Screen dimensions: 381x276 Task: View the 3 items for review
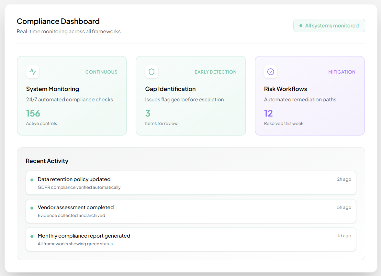coord(148,113)
